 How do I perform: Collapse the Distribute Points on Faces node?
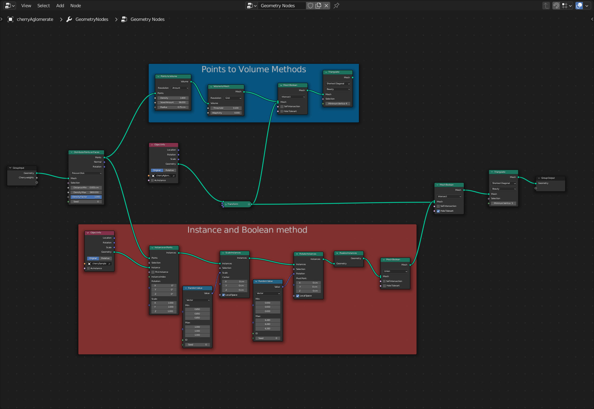72,152
